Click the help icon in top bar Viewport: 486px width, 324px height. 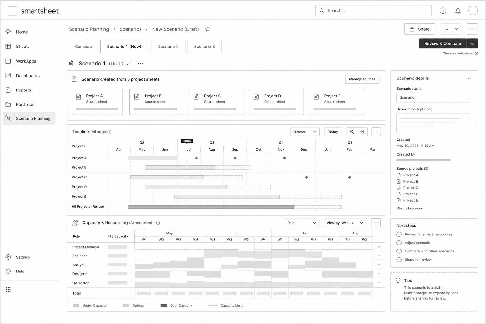(443, 10)
